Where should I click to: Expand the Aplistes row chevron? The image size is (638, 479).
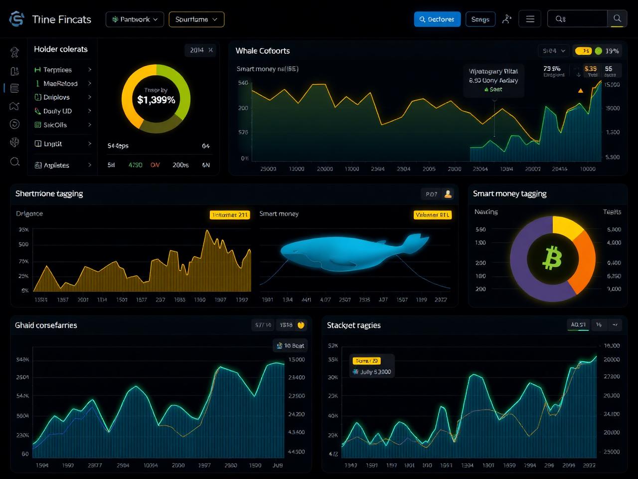click(x=90, y=165)
